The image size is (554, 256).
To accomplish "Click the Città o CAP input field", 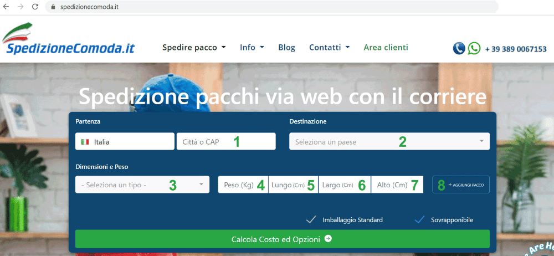I will 225,142.
